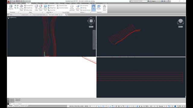Click Generate Section
This screenshot has height=108, width=193.
[85, 10]
